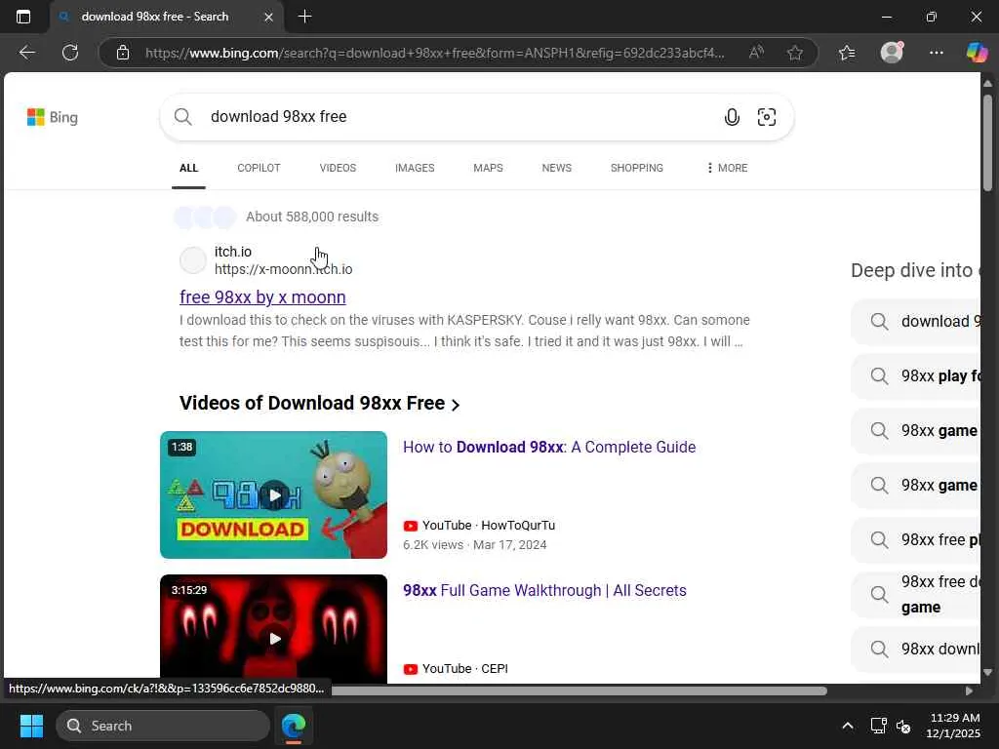The width and height of the screenshot is (999, 749).
Task: Open Windows Start menu
Action: tap(31, 726)
